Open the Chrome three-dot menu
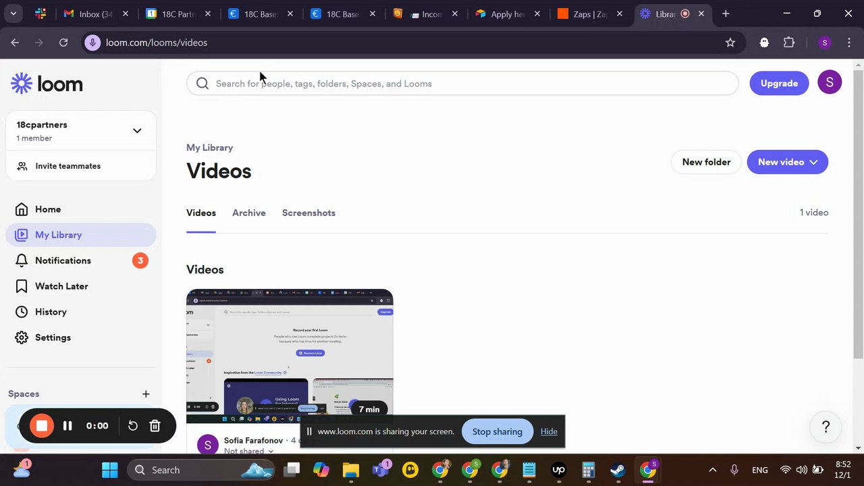 click(849, 43)
